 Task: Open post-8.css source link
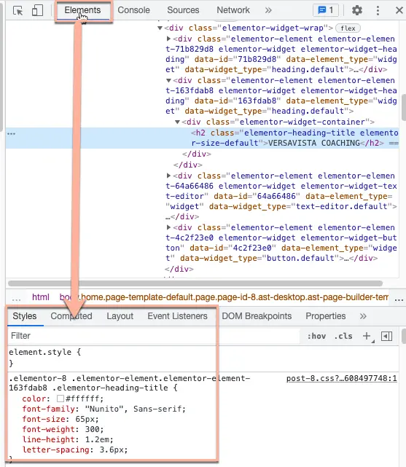pos(342,379)
